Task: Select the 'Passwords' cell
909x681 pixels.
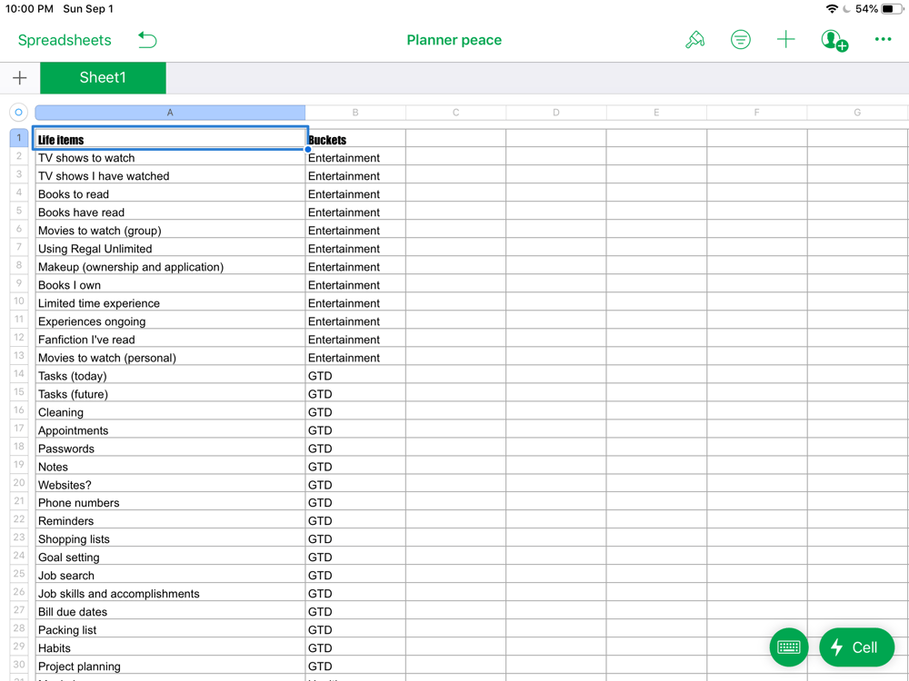Action: click(x=170, y=449)
